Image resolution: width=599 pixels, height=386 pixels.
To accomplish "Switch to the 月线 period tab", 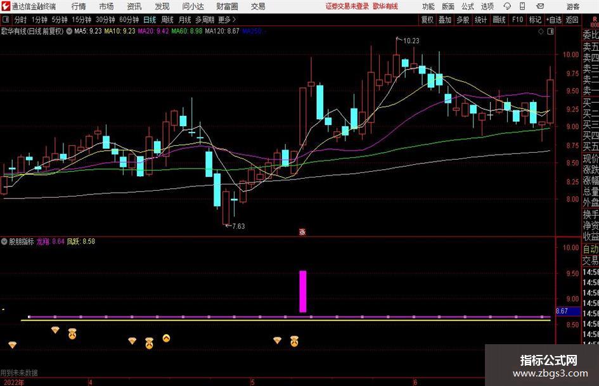I will pyautogui.click(x=185, y=20).
